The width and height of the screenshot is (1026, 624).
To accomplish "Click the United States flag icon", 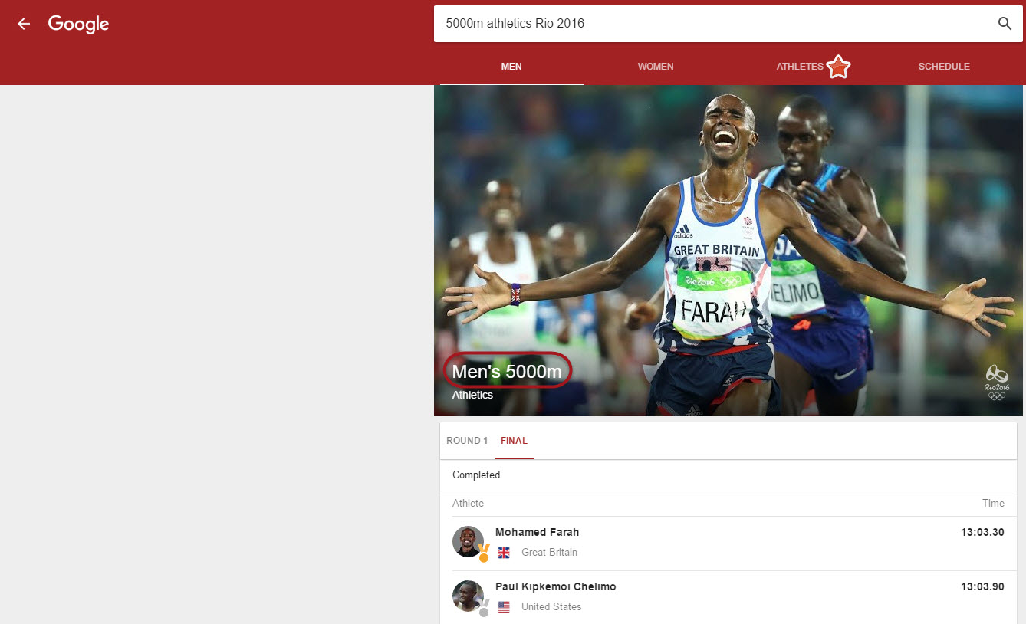I will click(x=504, y=607).
